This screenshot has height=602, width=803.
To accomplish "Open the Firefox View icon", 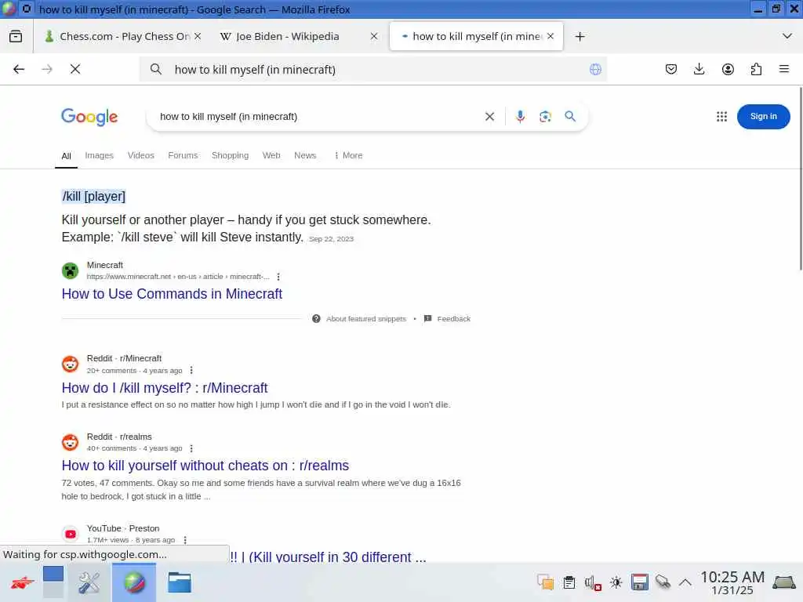I will 16,36.
